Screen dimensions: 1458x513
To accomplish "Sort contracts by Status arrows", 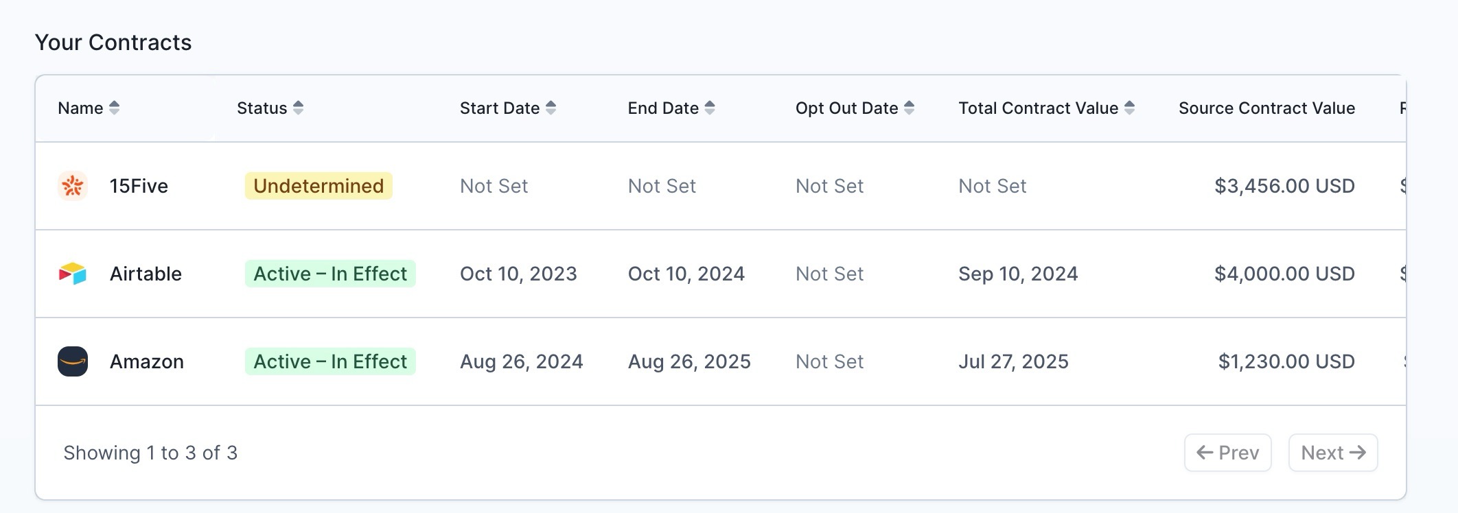I will point(298,108).
